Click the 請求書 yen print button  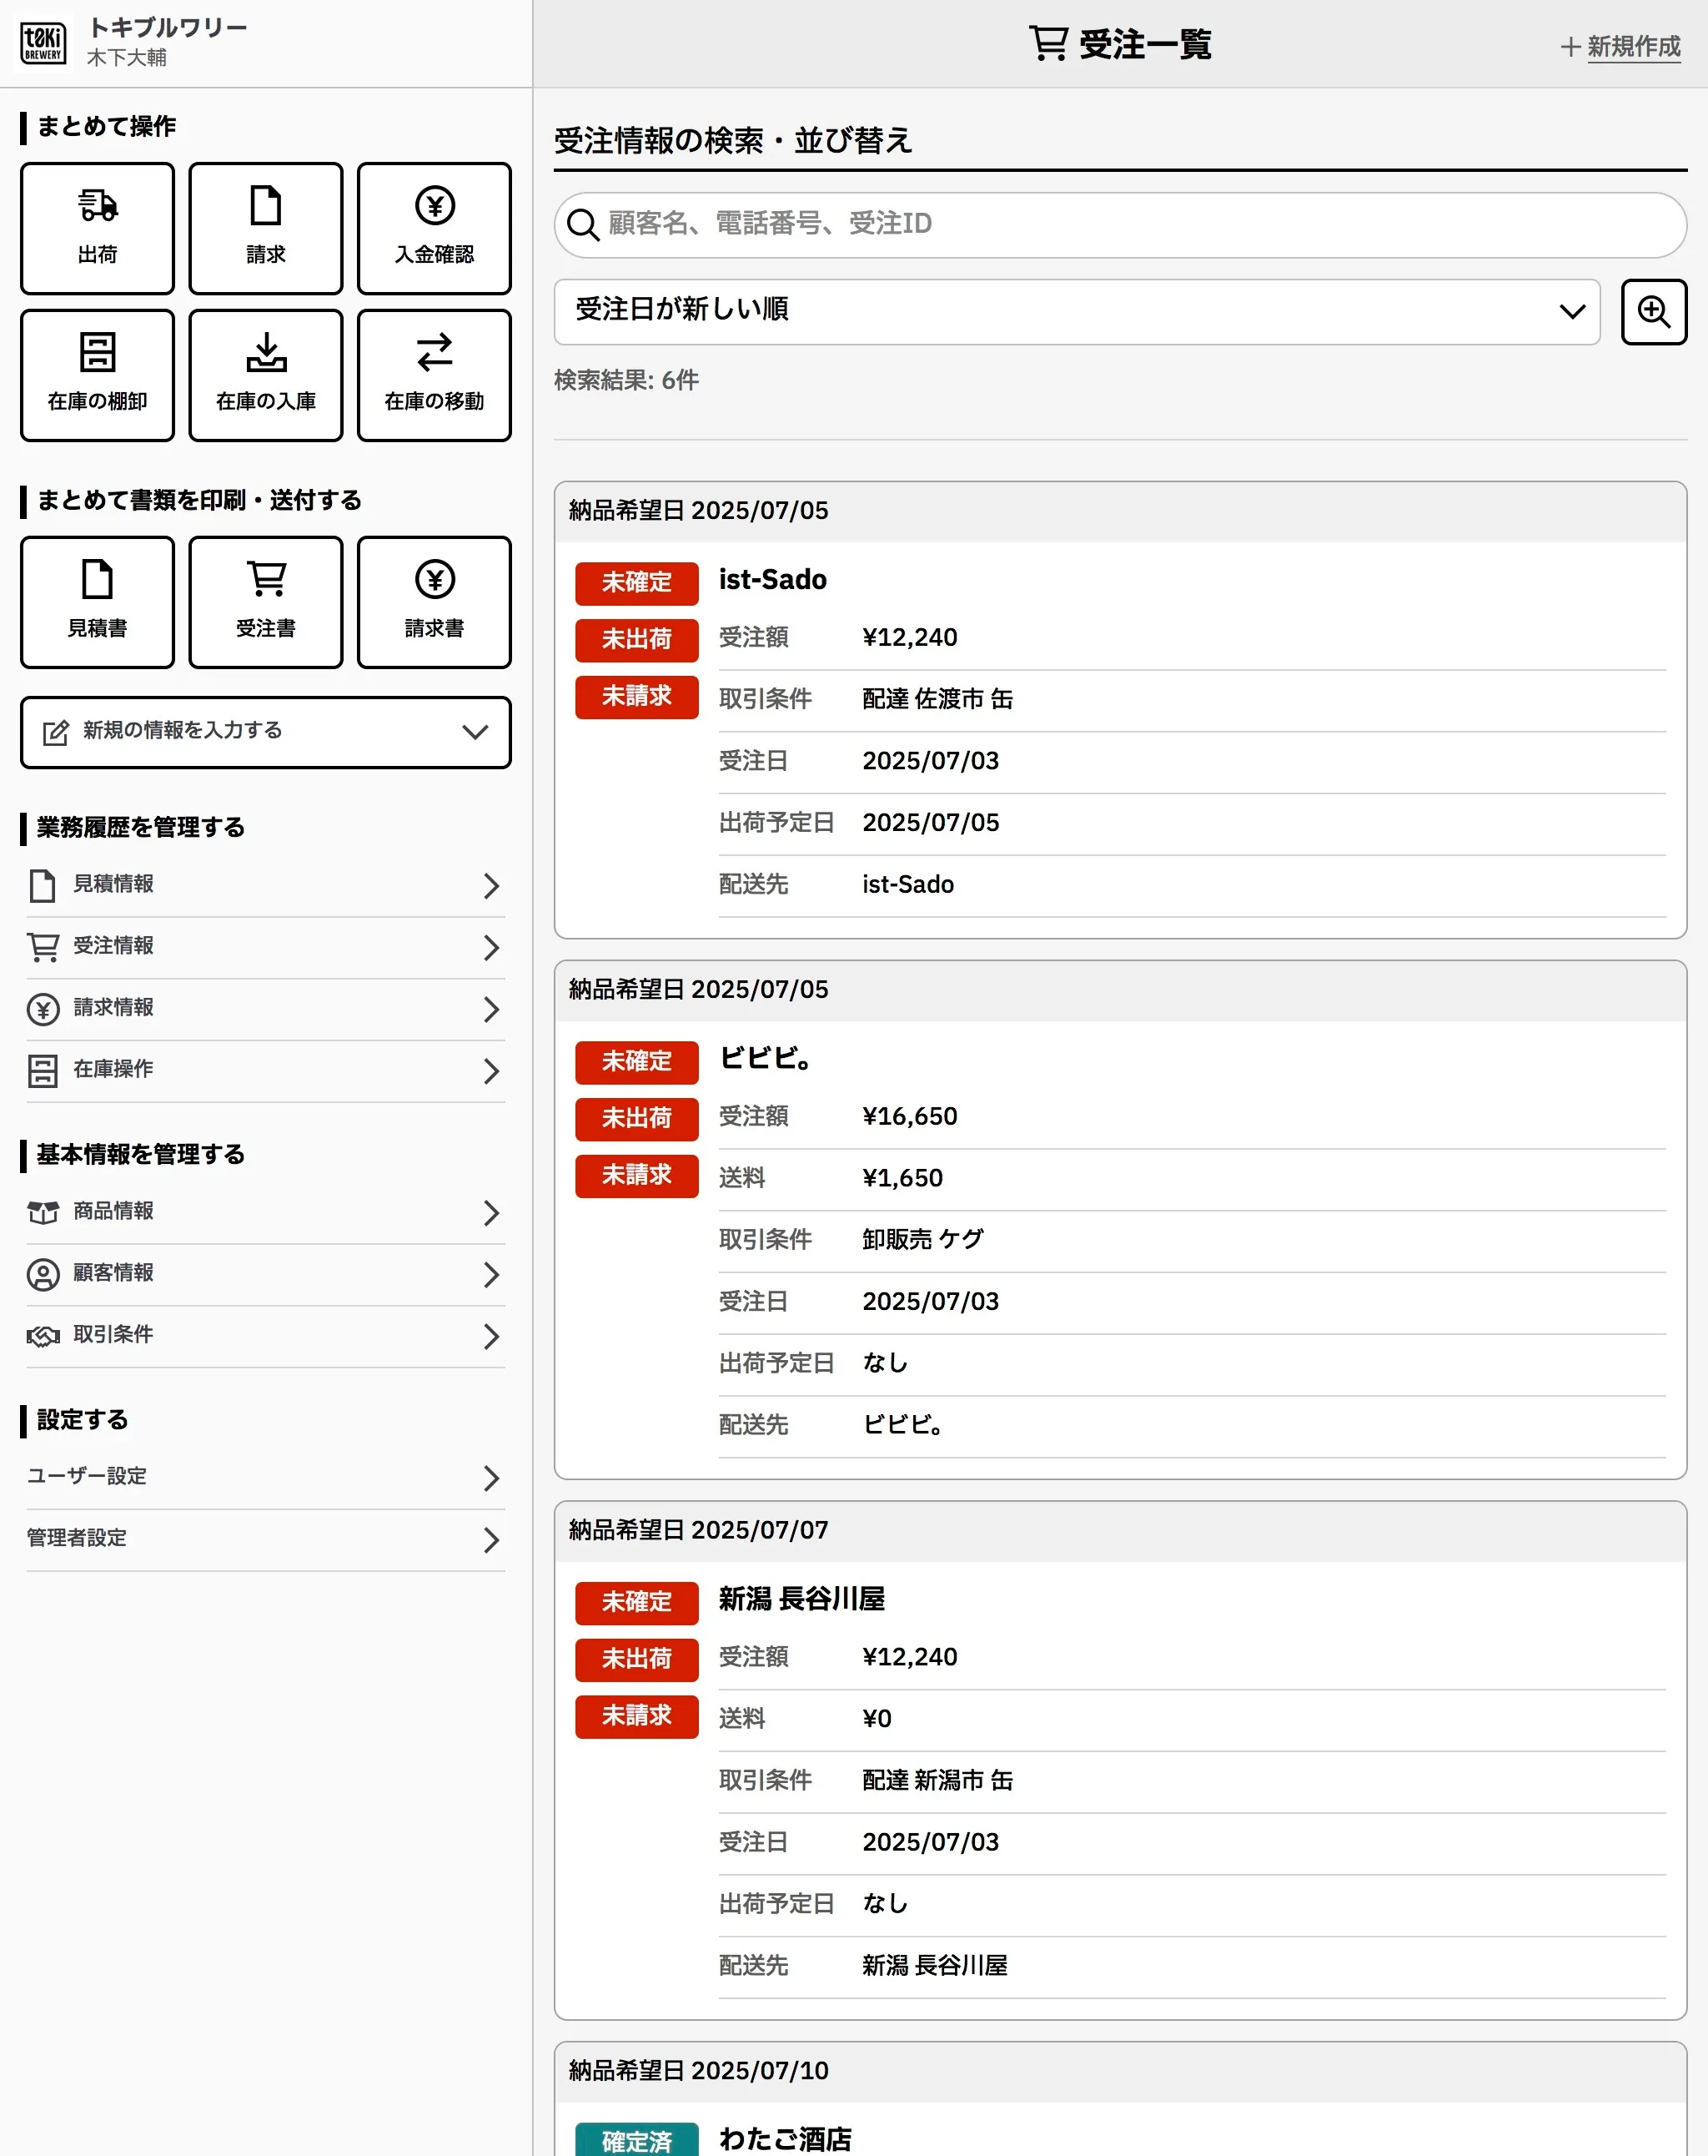pyautogui.click(x=434, y=602)
